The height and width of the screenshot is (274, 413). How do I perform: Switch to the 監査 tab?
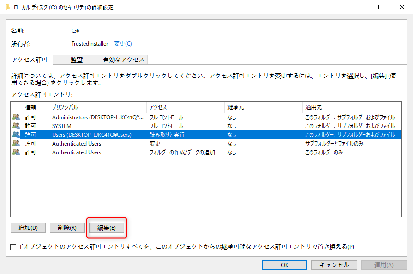(x=77, y=59)
